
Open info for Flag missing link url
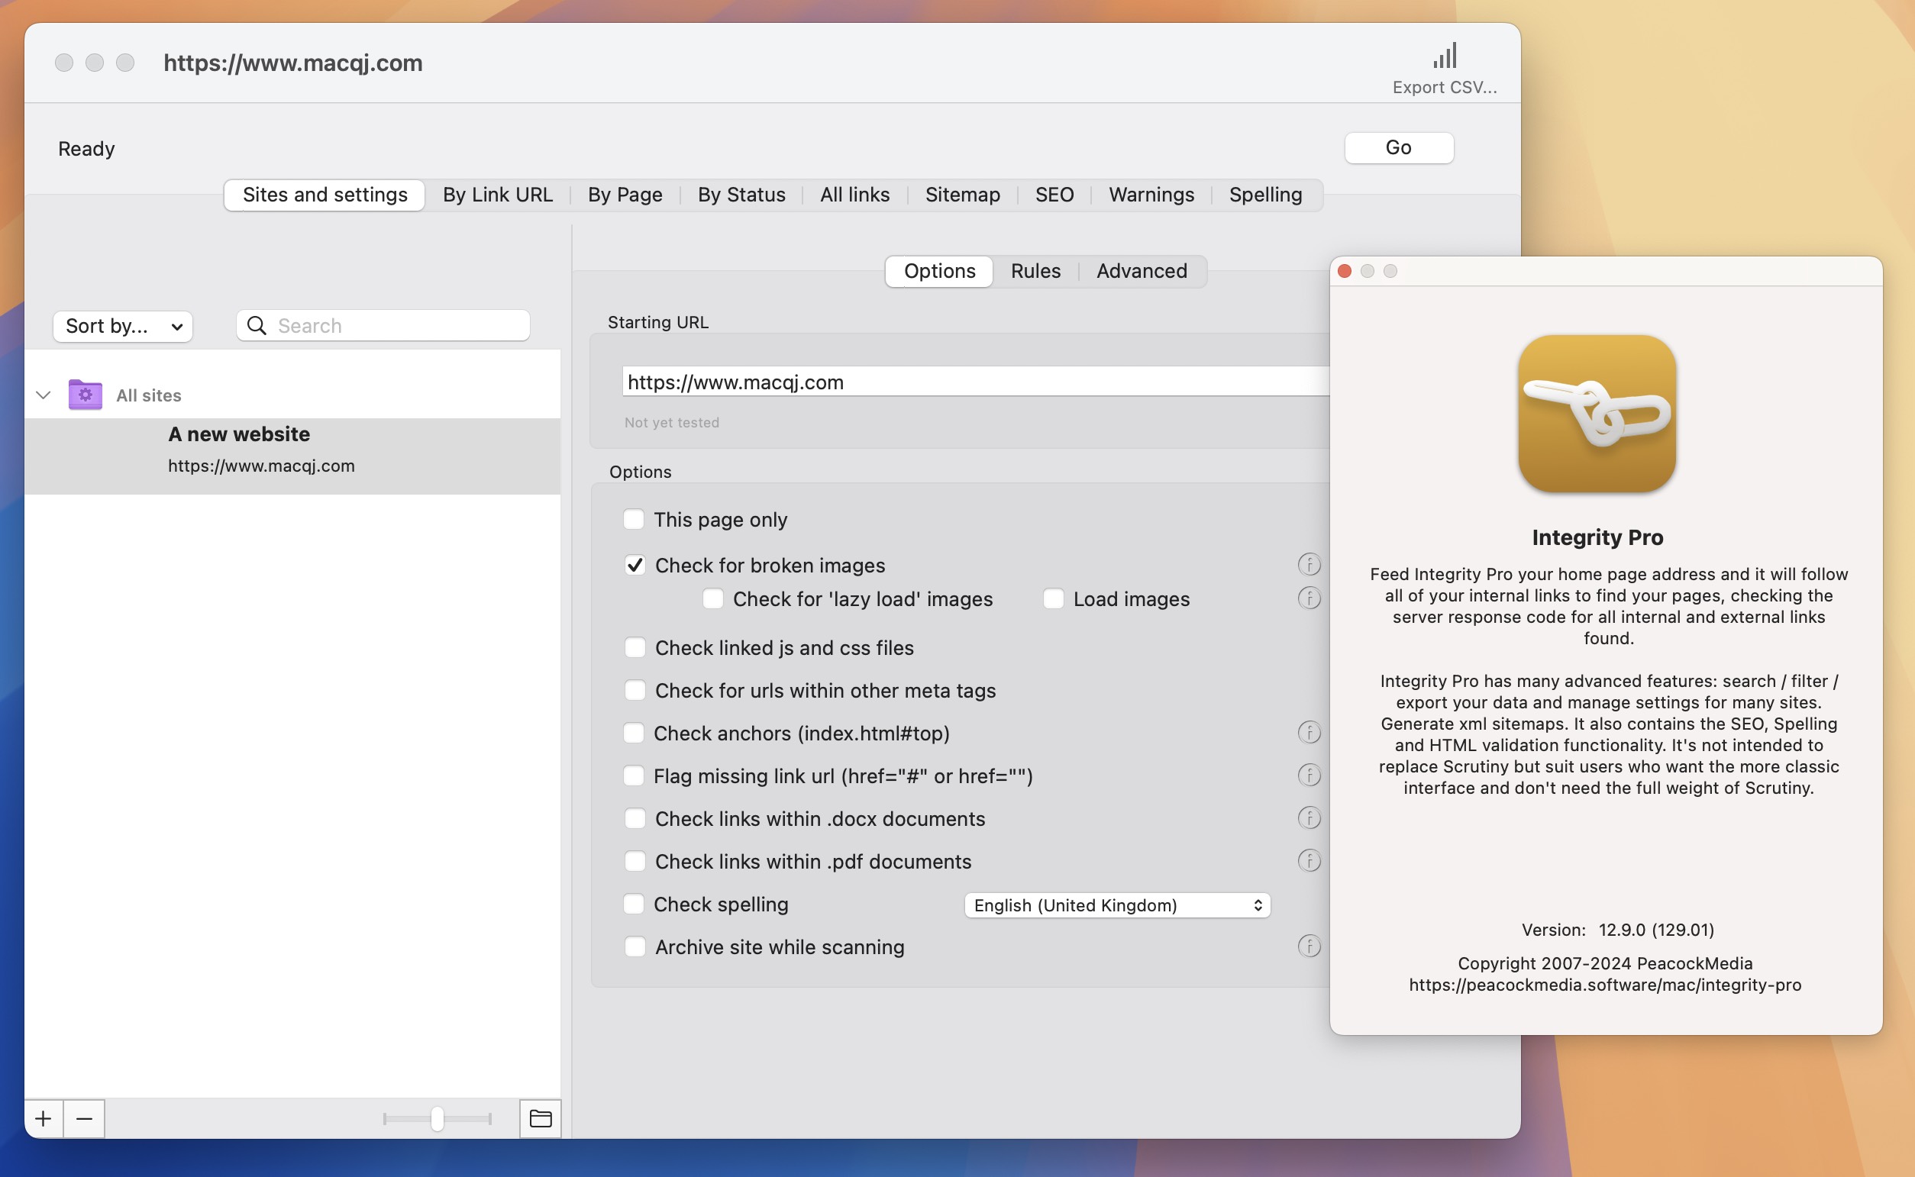pyautogui.click(x=1309, y=776)
